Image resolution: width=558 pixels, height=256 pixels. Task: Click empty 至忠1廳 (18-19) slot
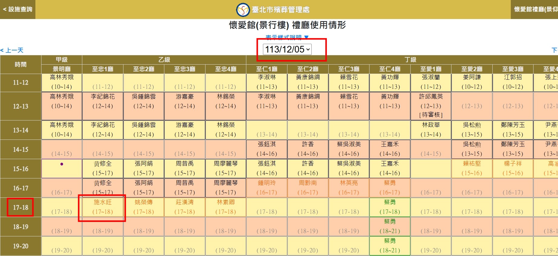(x=103, y=227)
